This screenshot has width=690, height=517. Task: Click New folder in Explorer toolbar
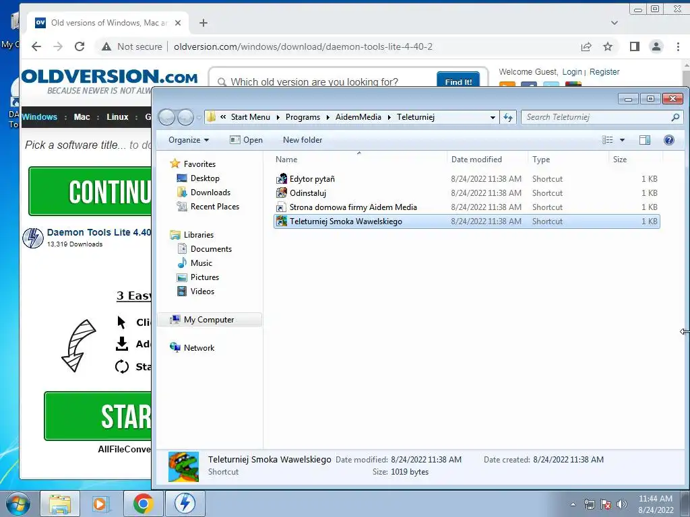[x=303, y=140]
